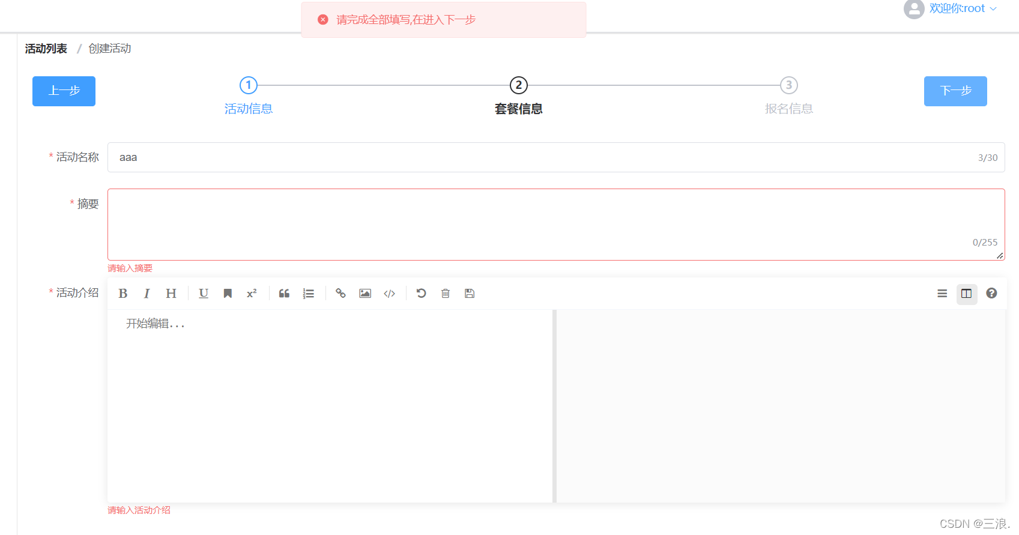1019x535 pixels.
Task: Click step circle number 1
Action: [249, 85]
